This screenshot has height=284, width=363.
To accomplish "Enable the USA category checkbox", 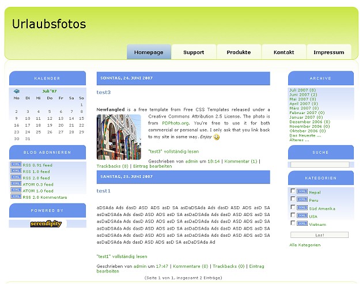I will coord(293,215).
